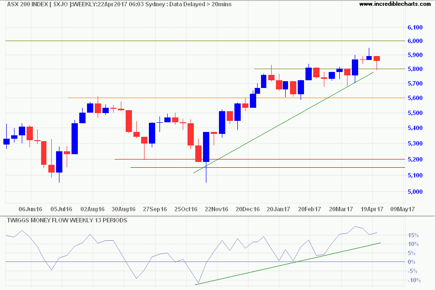This screenshot has height=290, width=435.
Task: Select the -5% money flow axis label
Action: [x=413, y=271]
